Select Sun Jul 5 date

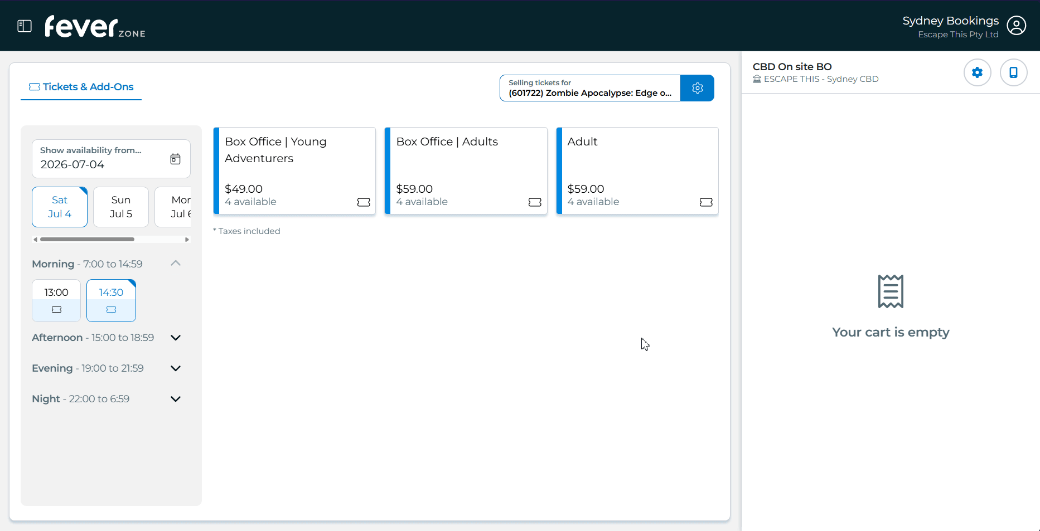click(x=121, y=207)
